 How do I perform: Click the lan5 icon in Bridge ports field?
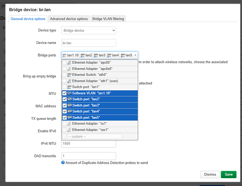(123, 55)
